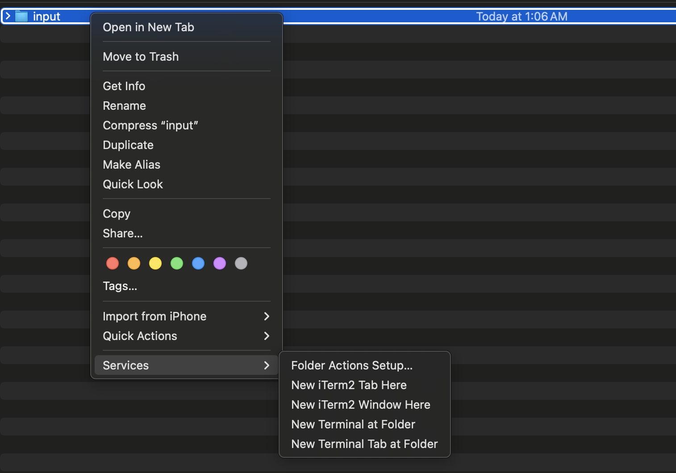Select Move to Trash
The image size is (676, 473).
[x=141, y=57]
